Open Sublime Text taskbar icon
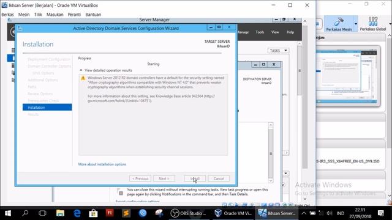This screenshot has width=392, height=220. point(126,213)
